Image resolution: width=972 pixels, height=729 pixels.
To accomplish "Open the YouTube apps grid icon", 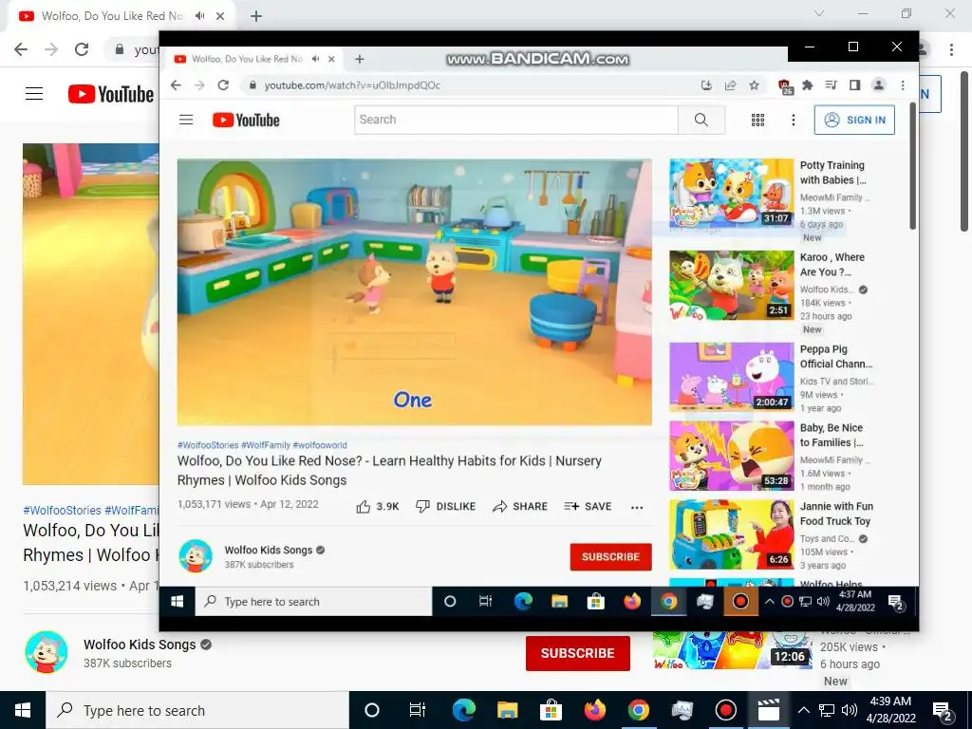I will tap(757, 120).
